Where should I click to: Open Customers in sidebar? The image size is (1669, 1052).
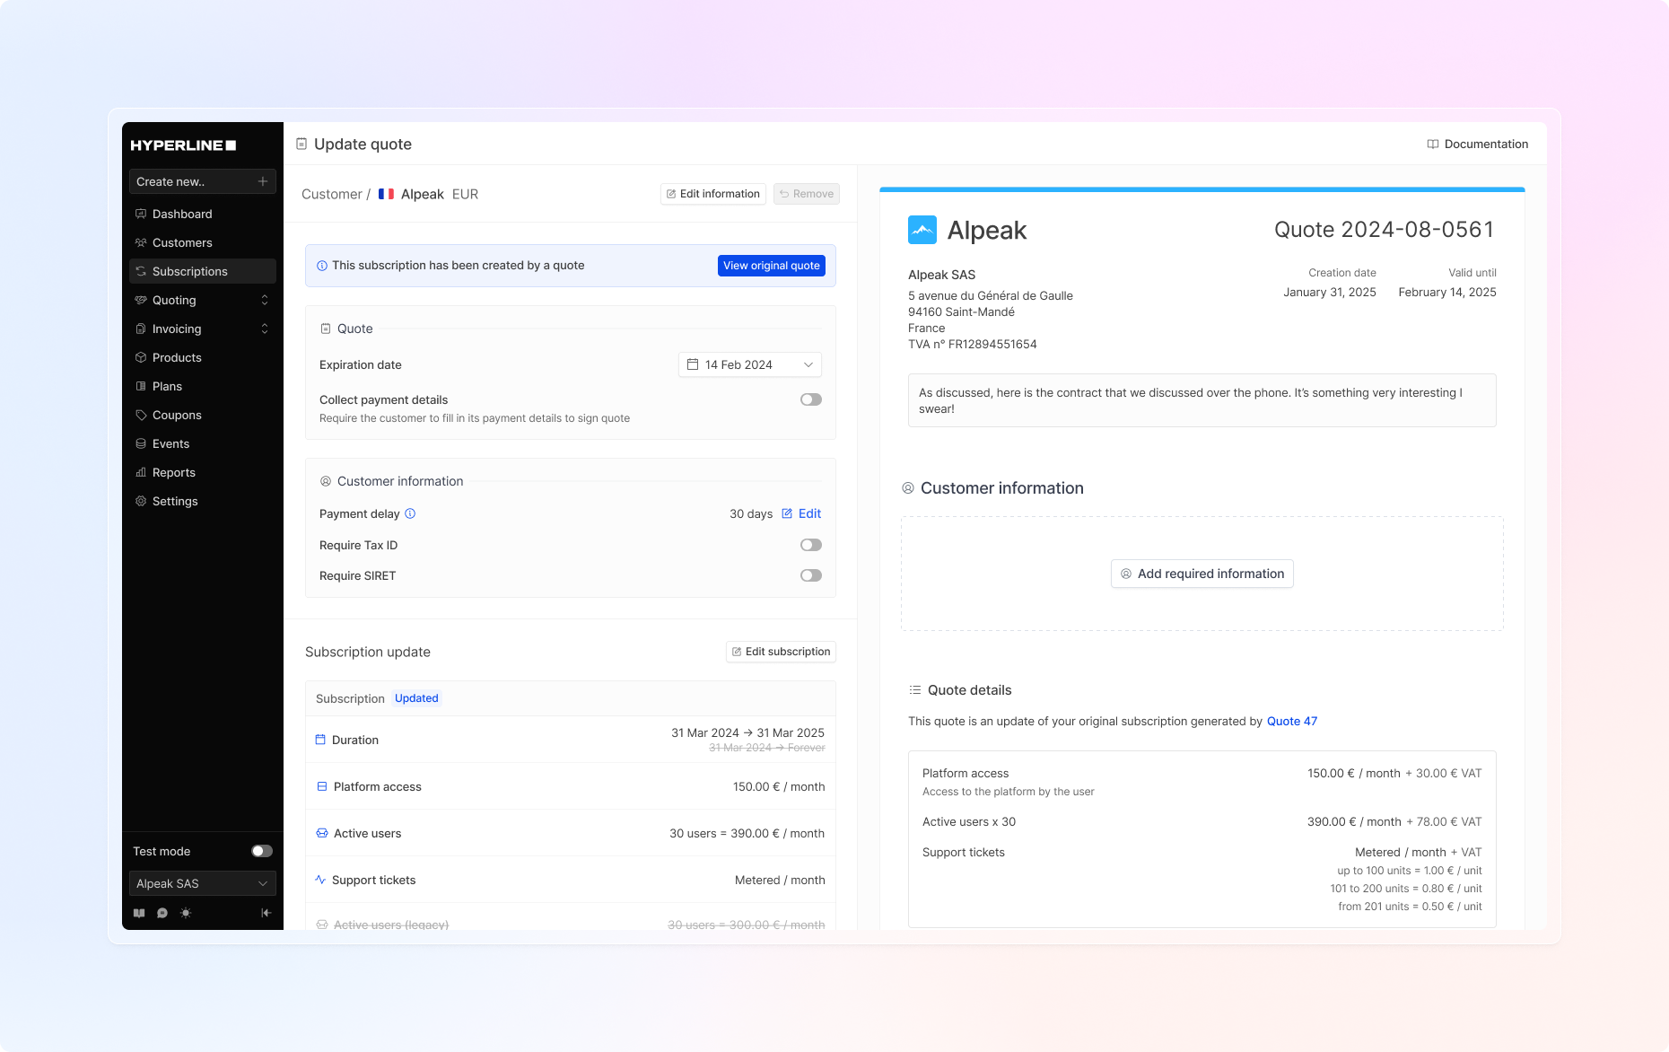coord(203,242)
